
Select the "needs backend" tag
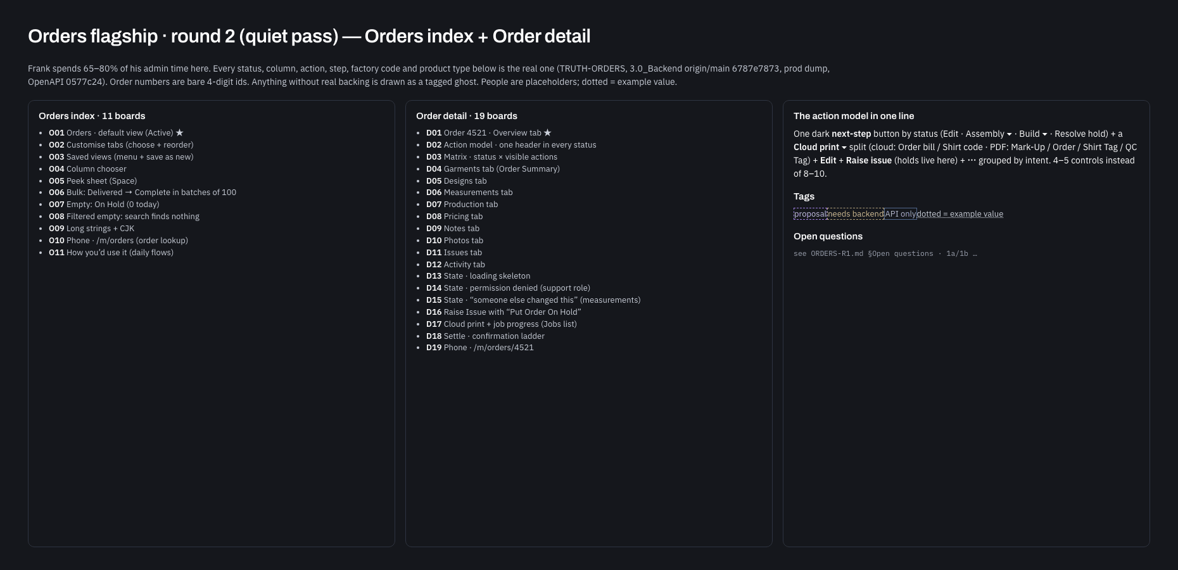pos(855,214)
